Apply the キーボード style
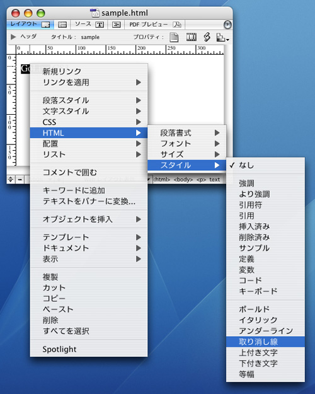 [265, 291]
